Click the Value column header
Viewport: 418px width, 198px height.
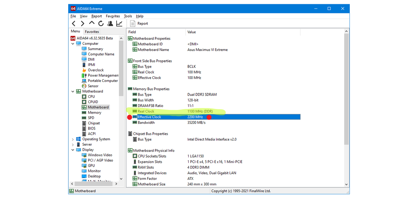(243, 32)
